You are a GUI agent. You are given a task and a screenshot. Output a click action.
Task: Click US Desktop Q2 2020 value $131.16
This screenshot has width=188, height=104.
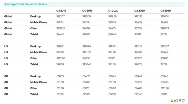[x=138, y=46]
